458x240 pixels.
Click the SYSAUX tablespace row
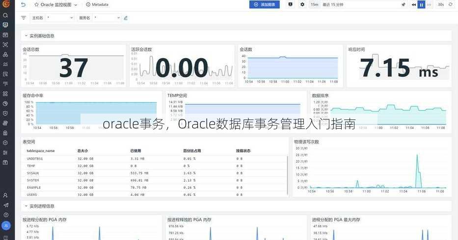[154, 173]
